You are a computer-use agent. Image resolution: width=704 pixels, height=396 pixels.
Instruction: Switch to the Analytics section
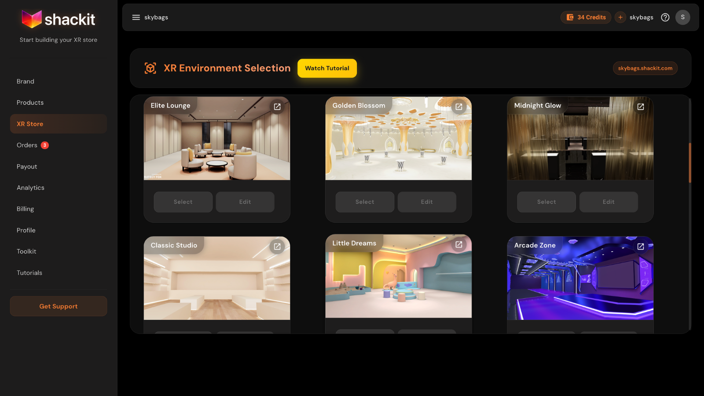coord(30,187)
